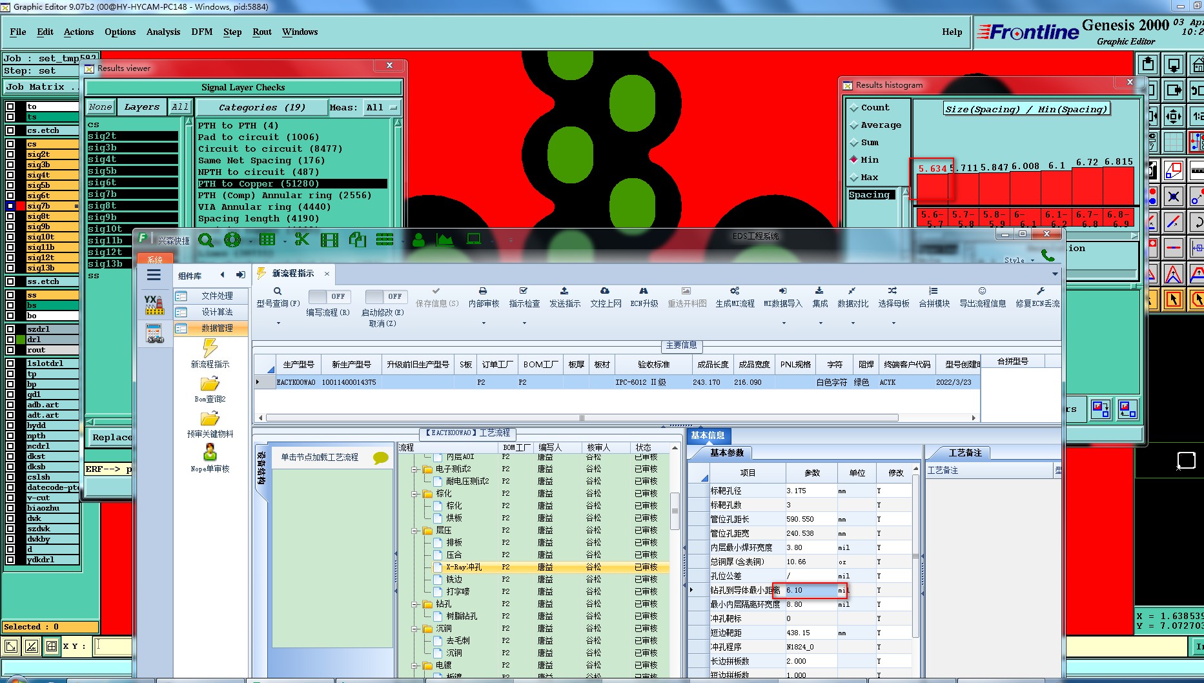The height and width of the screenshot is (683, 1204).
Task: Select the Sum radio option in histogram
Action: [x=853, y=143]
